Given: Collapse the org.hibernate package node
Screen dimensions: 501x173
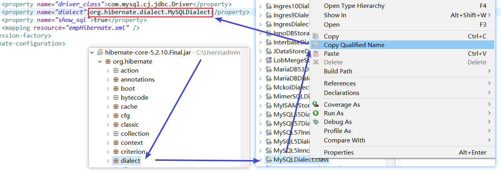Looking at the screenshot, I should click(100, 62).
